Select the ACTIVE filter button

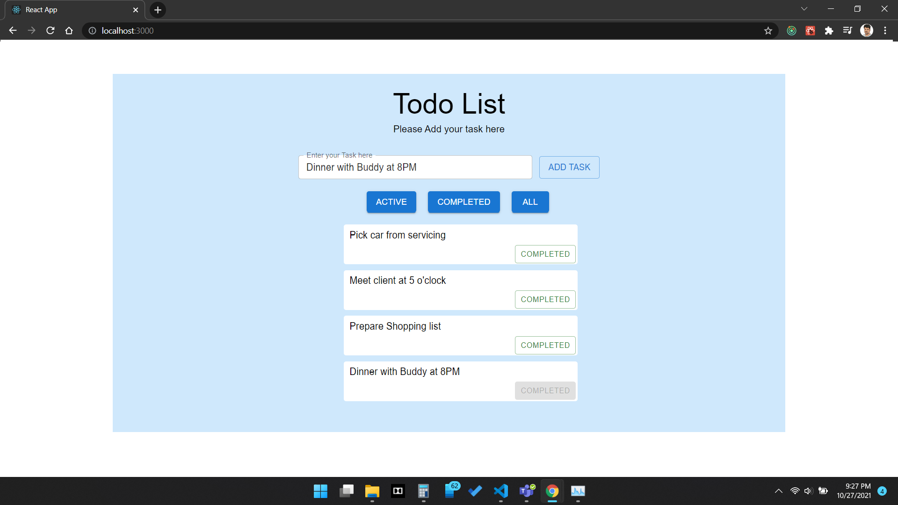click(391, 202)
